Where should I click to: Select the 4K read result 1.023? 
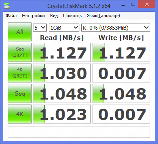click(x=62, y=114)
